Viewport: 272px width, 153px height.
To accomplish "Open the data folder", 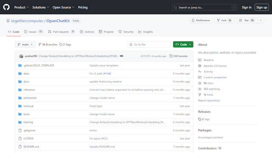I will [x=26, y=74].
